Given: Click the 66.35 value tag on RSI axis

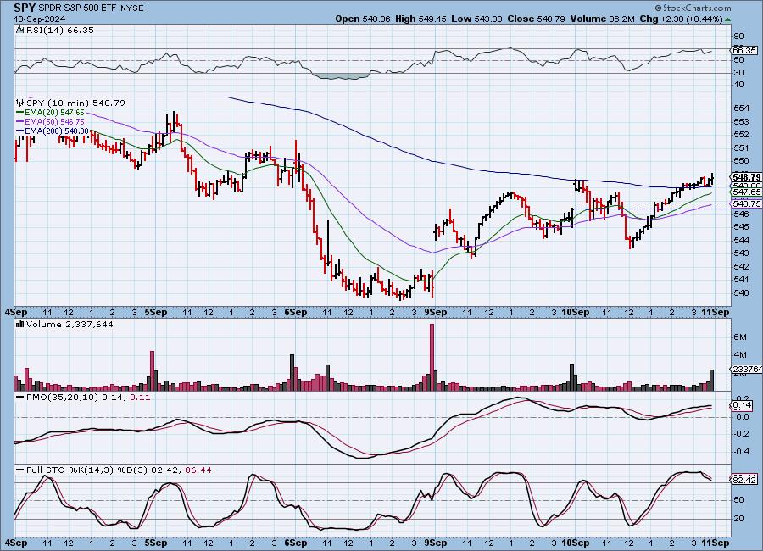Looking at the screenshot, I should (744, 50).
